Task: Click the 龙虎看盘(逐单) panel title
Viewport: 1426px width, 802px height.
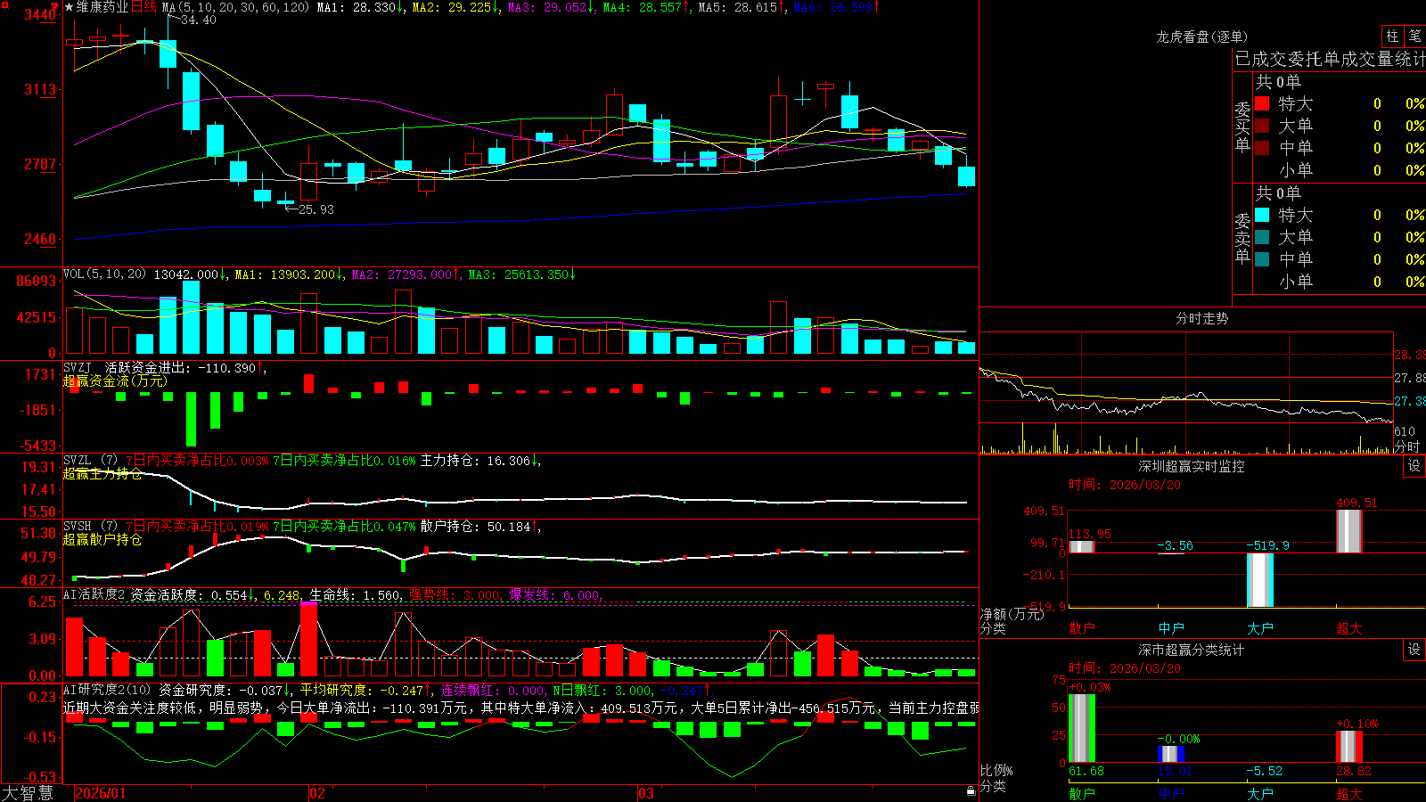Action: click(1201, 37)
